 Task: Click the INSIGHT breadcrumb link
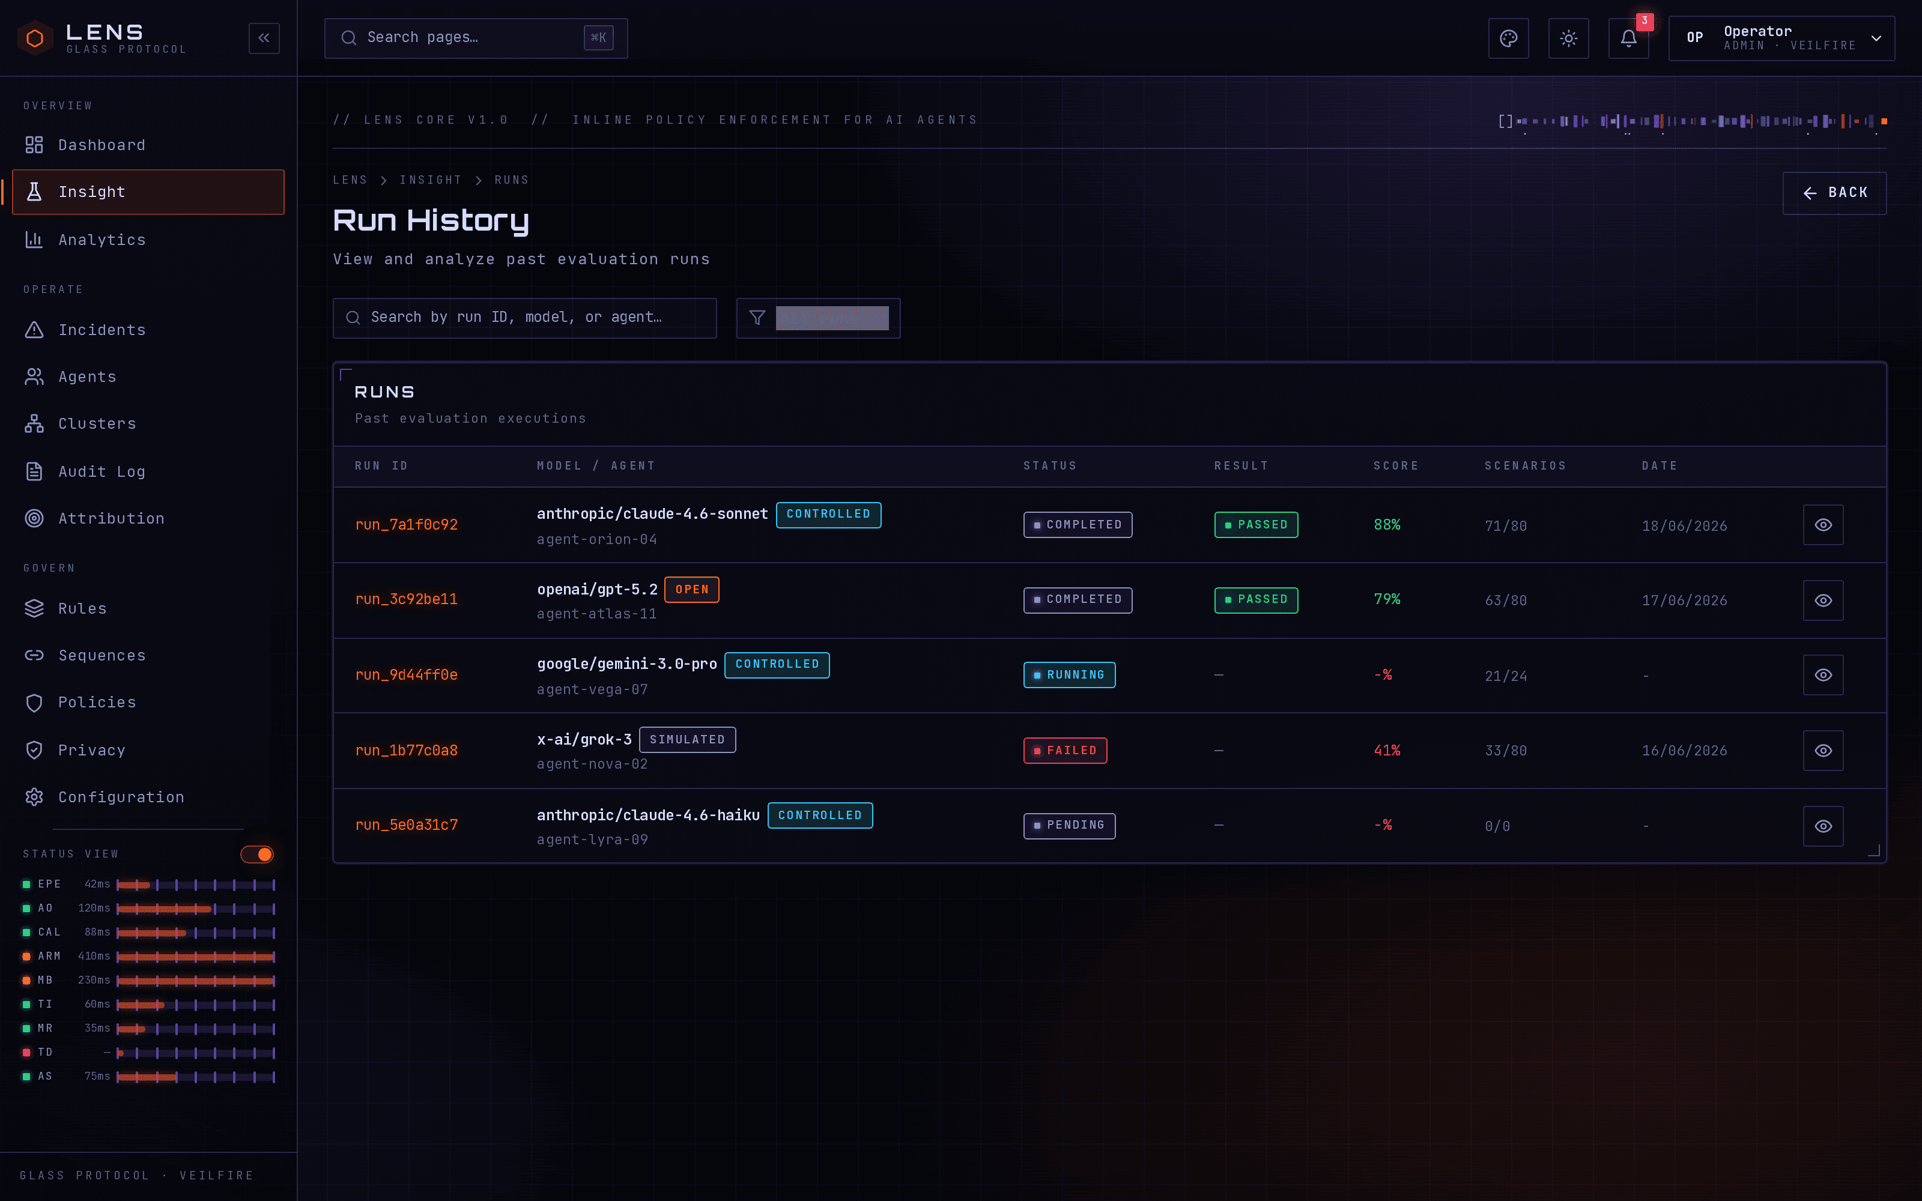tap(431, 180)
